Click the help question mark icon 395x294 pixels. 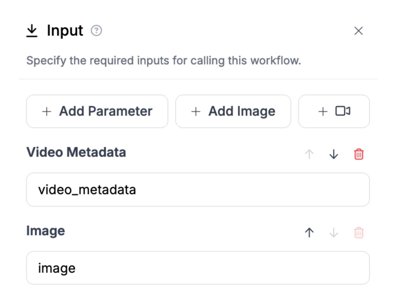96,31
